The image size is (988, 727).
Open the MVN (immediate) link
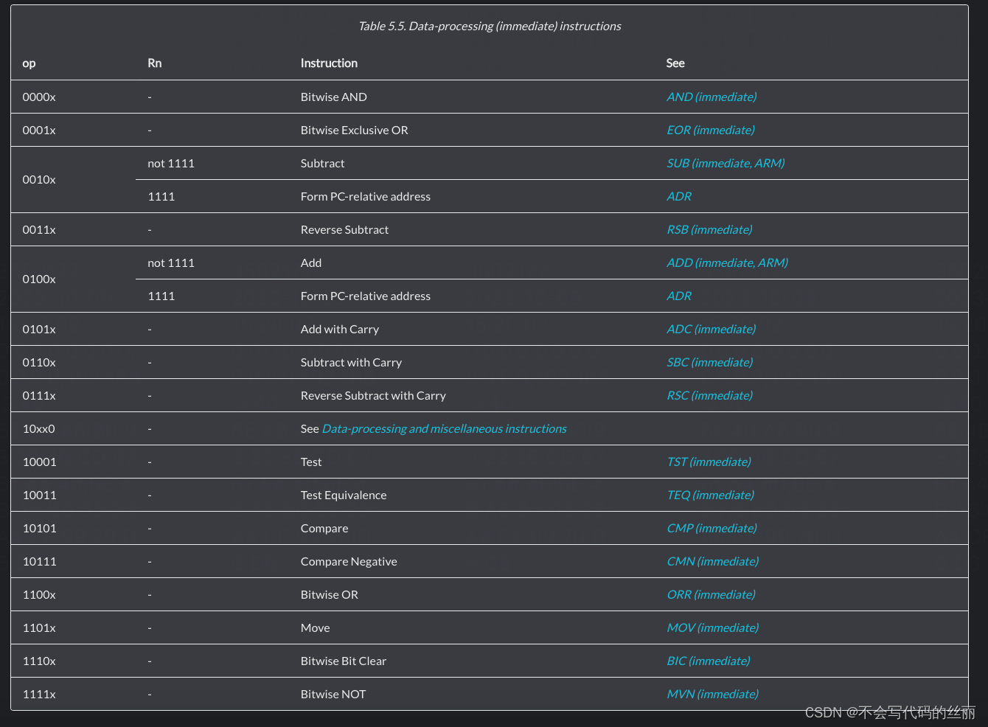click(713, 694)
